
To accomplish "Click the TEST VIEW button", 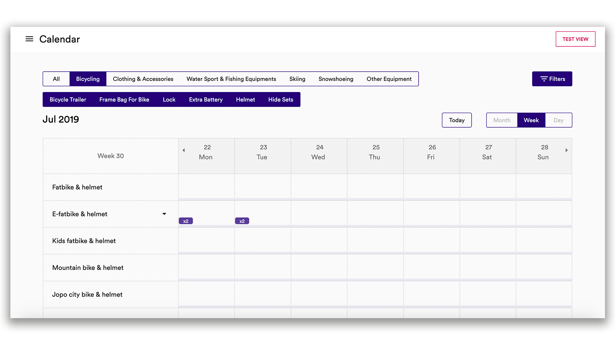I will click(x=575, y=39).
